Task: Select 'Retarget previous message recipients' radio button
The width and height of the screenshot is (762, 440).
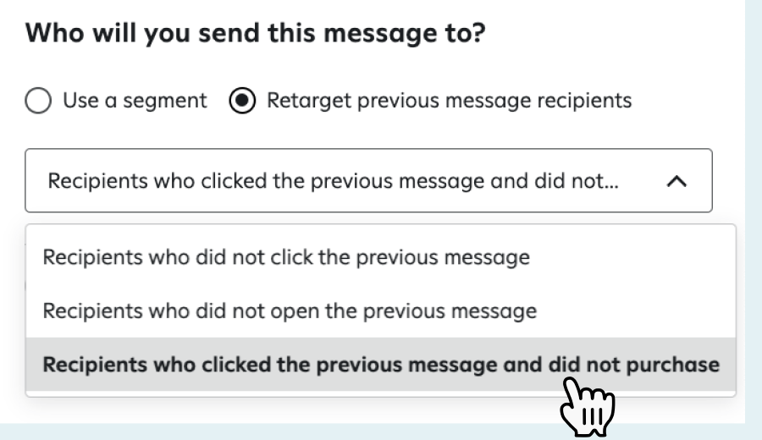Action: 243,101
